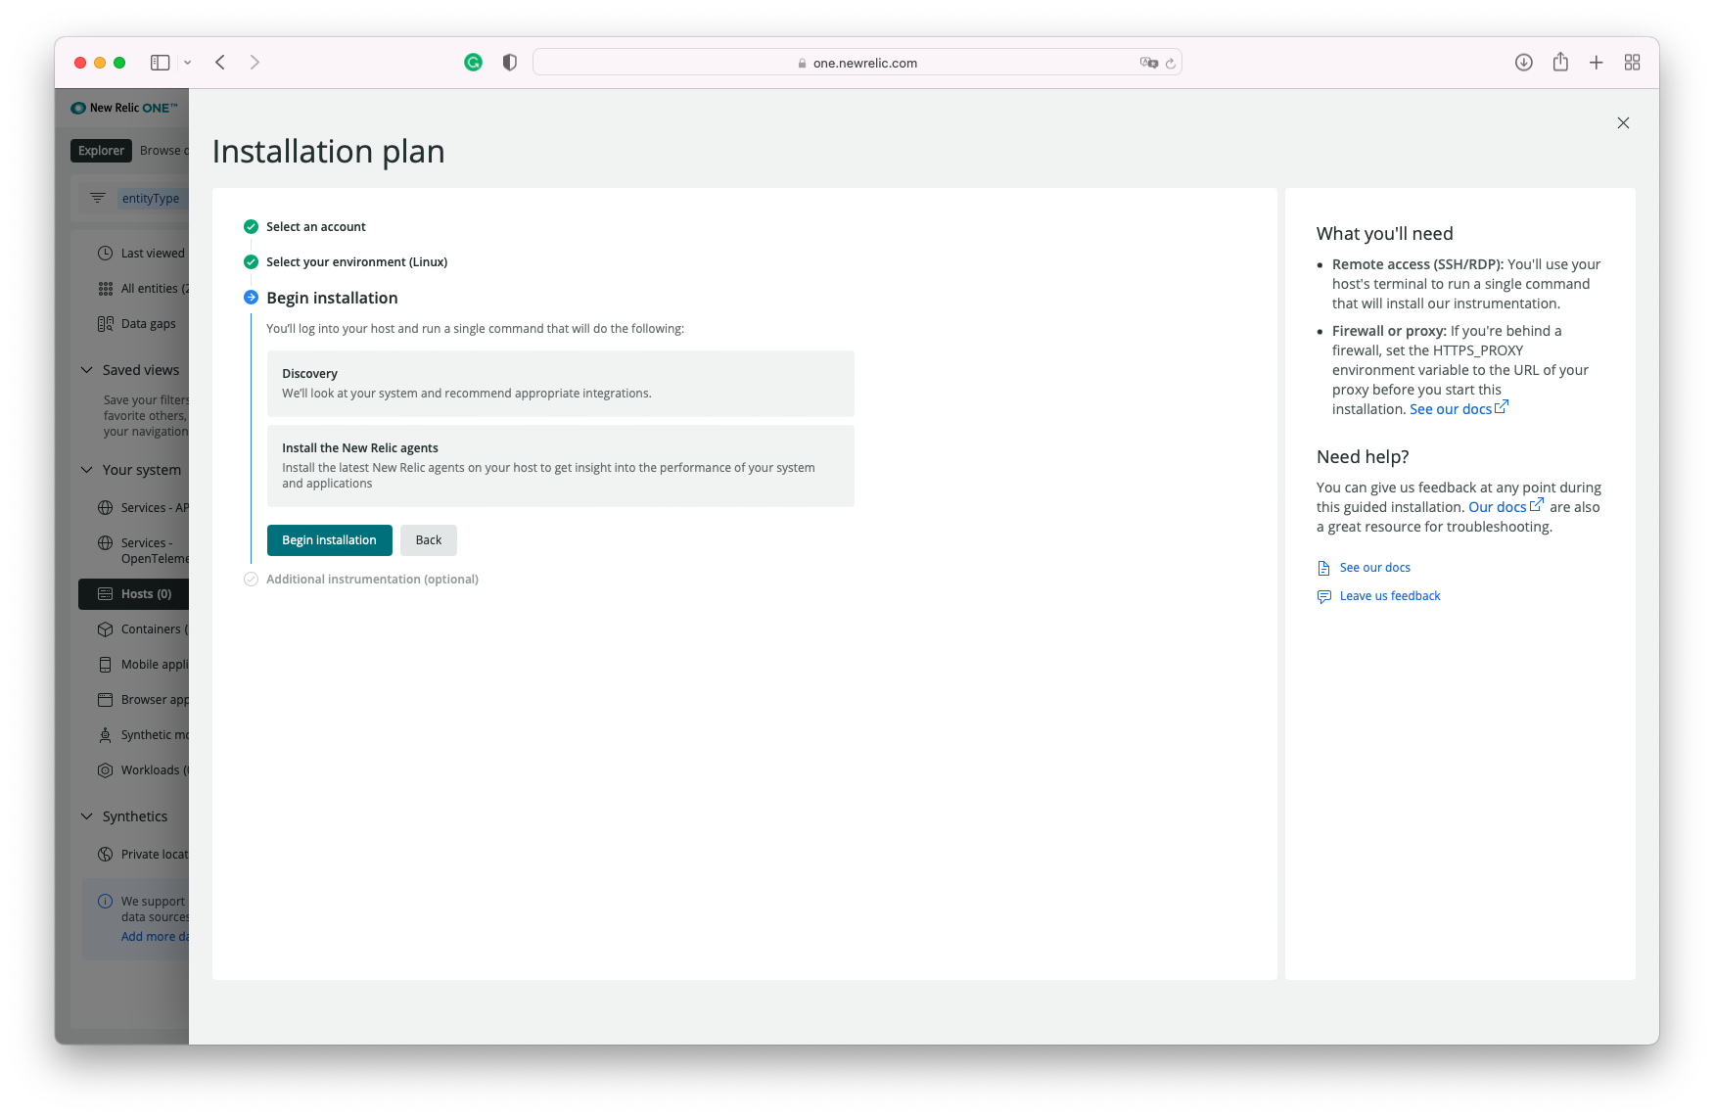
Task: Go back with Safari back arrow
Action: (220, 63)
